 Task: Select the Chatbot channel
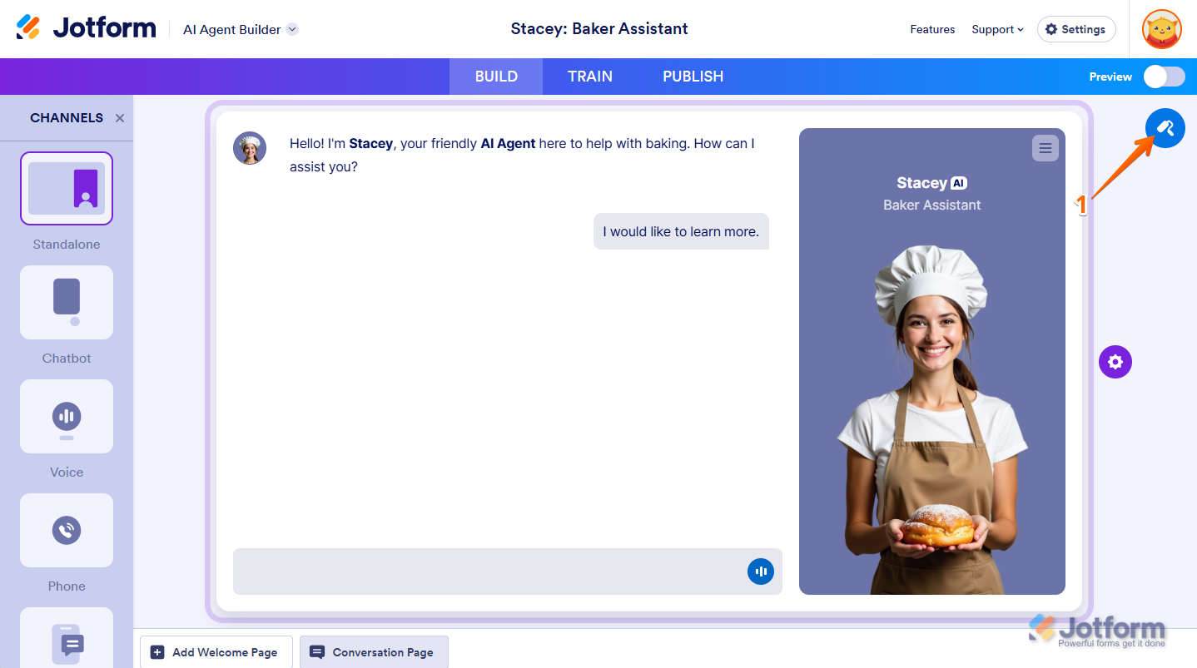67,303
